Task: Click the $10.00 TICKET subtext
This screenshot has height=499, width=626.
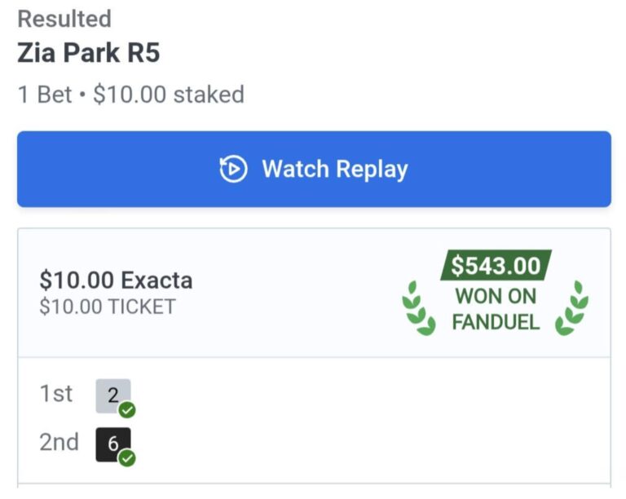Action: click(x=108, y=307)
